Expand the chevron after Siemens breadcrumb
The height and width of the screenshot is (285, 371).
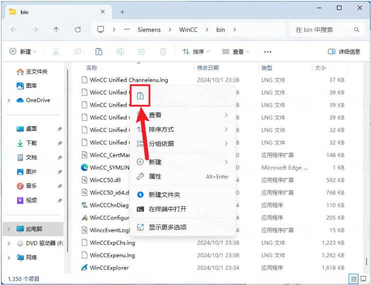pos(170,30)
